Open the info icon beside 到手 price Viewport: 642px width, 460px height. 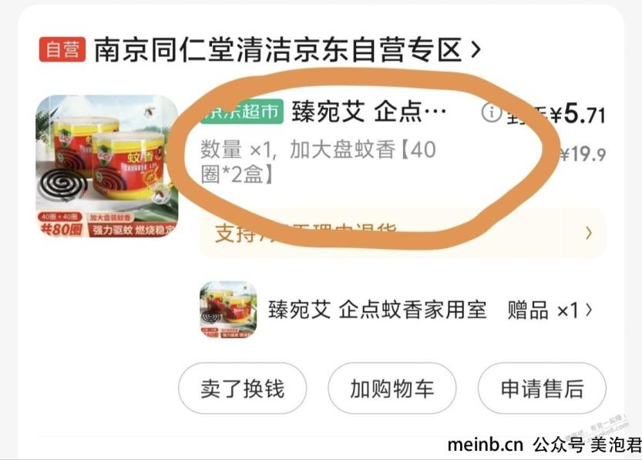click(491, 112)
